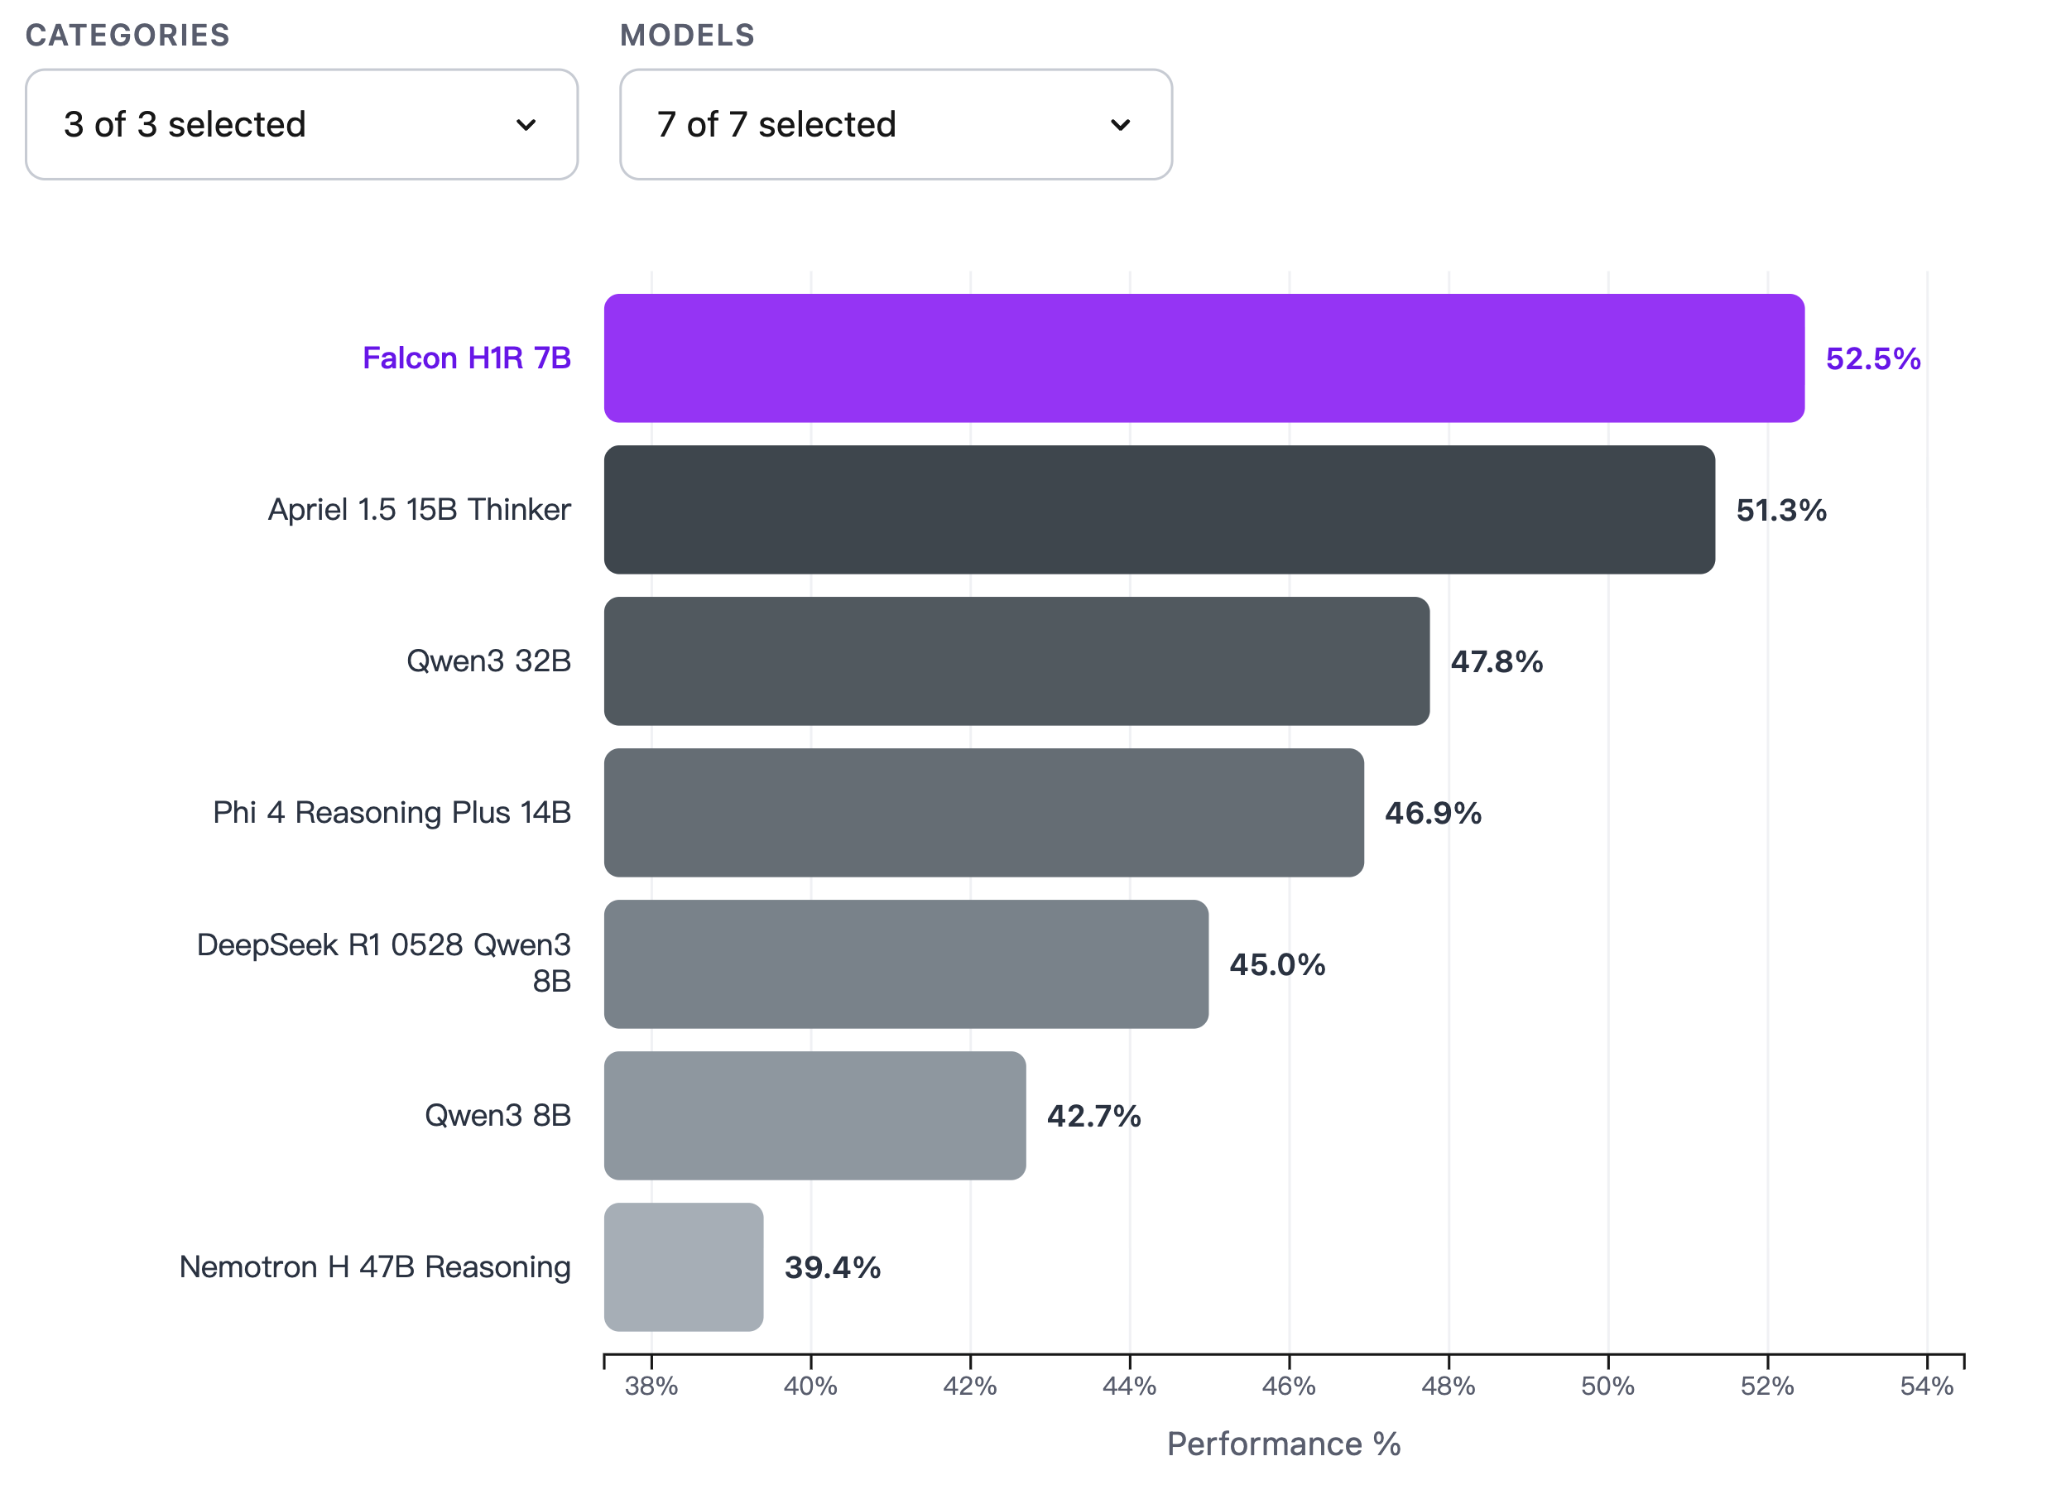2066x1485 pixels.
Task: Open the Models dropdown showing 7 of 7 selected
Action: pyautogui.click(x=866, y=125)
